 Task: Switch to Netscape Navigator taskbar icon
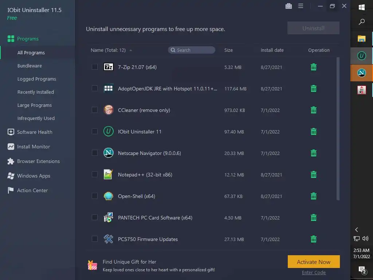(x=362, y=73)
